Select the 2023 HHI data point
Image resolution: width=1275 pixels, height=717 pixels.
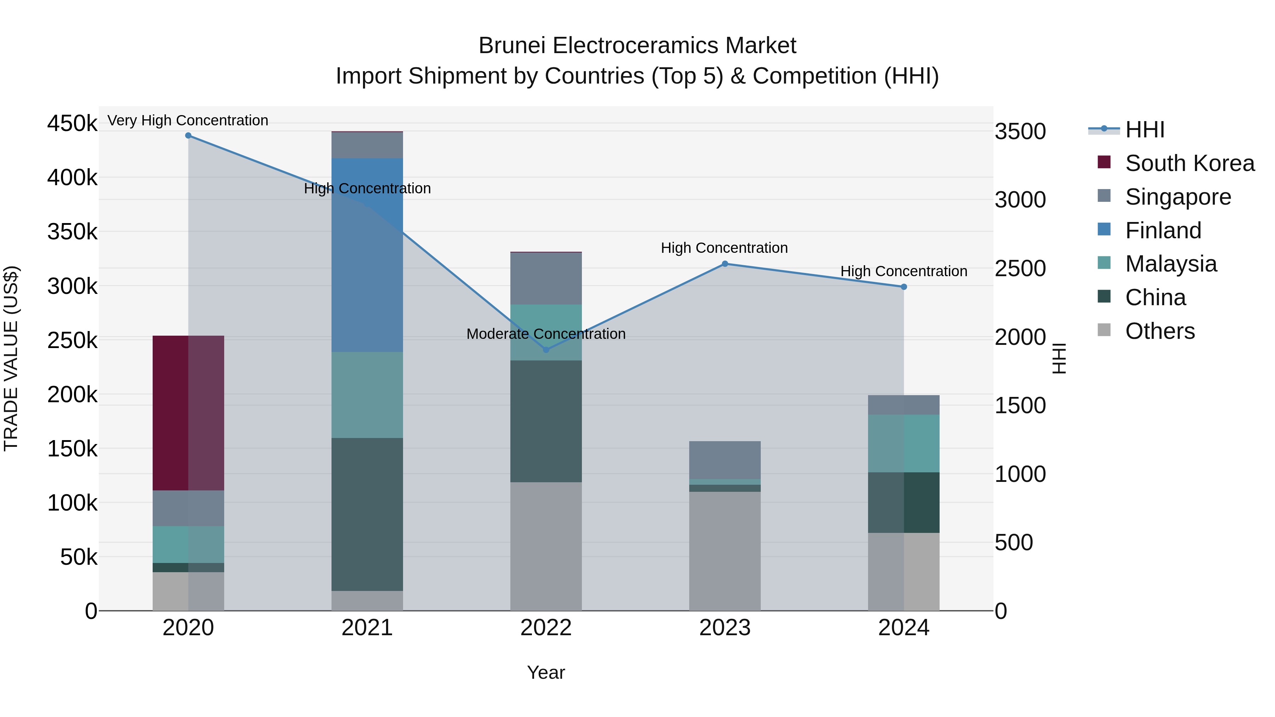click(725, 264)
